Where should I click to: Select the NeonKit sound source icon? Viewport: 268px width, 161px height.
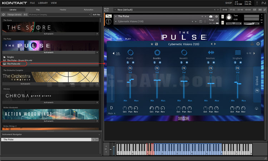184,52
